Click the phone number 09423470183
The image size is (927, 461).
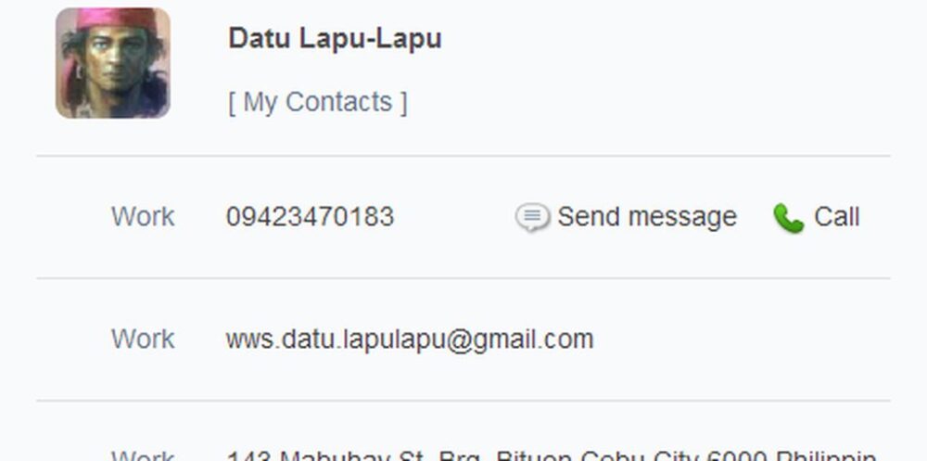(310, 217)
